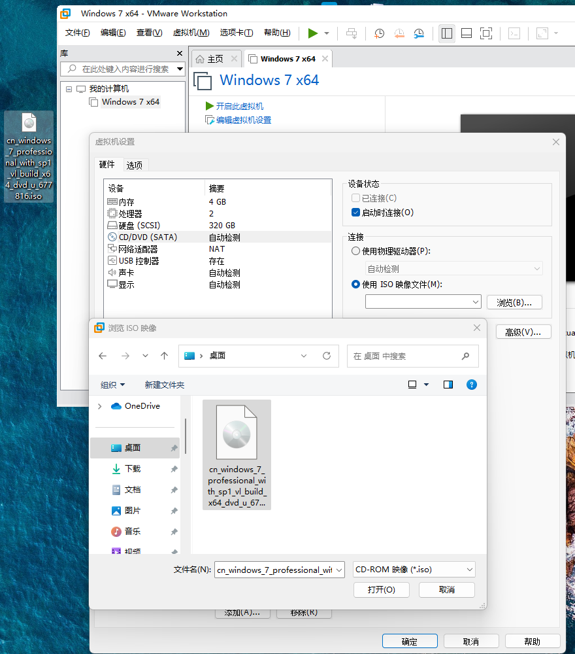
Task: Select the 处理器 device row
Action: pos(218,214)
